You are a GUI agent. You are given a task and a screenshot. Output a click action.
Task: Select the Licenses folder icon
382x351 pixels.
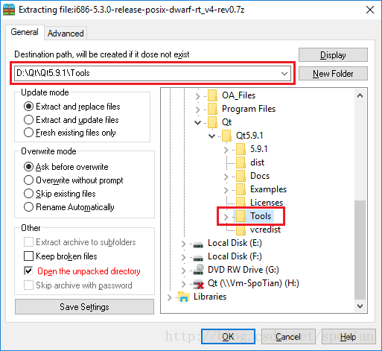coord(241,203)
